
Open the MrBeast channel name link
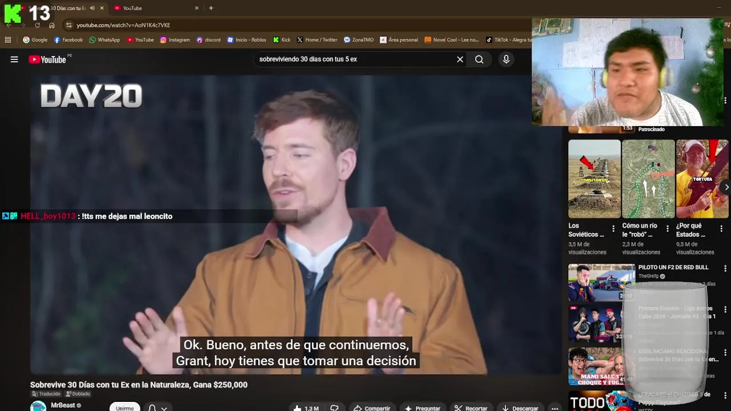[63, 405]
